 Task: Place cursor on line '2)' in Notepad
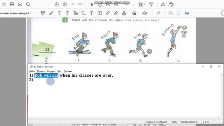[31, 80]
